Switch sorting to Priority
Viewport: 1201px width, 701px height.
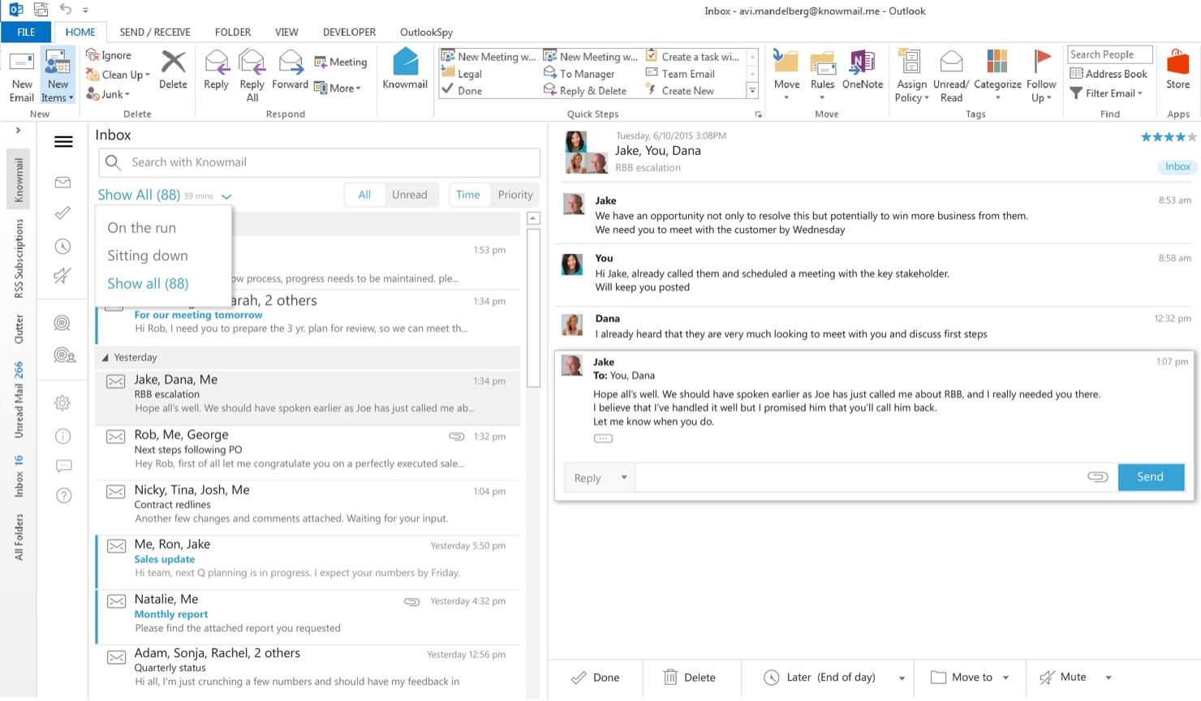point(514,195)
